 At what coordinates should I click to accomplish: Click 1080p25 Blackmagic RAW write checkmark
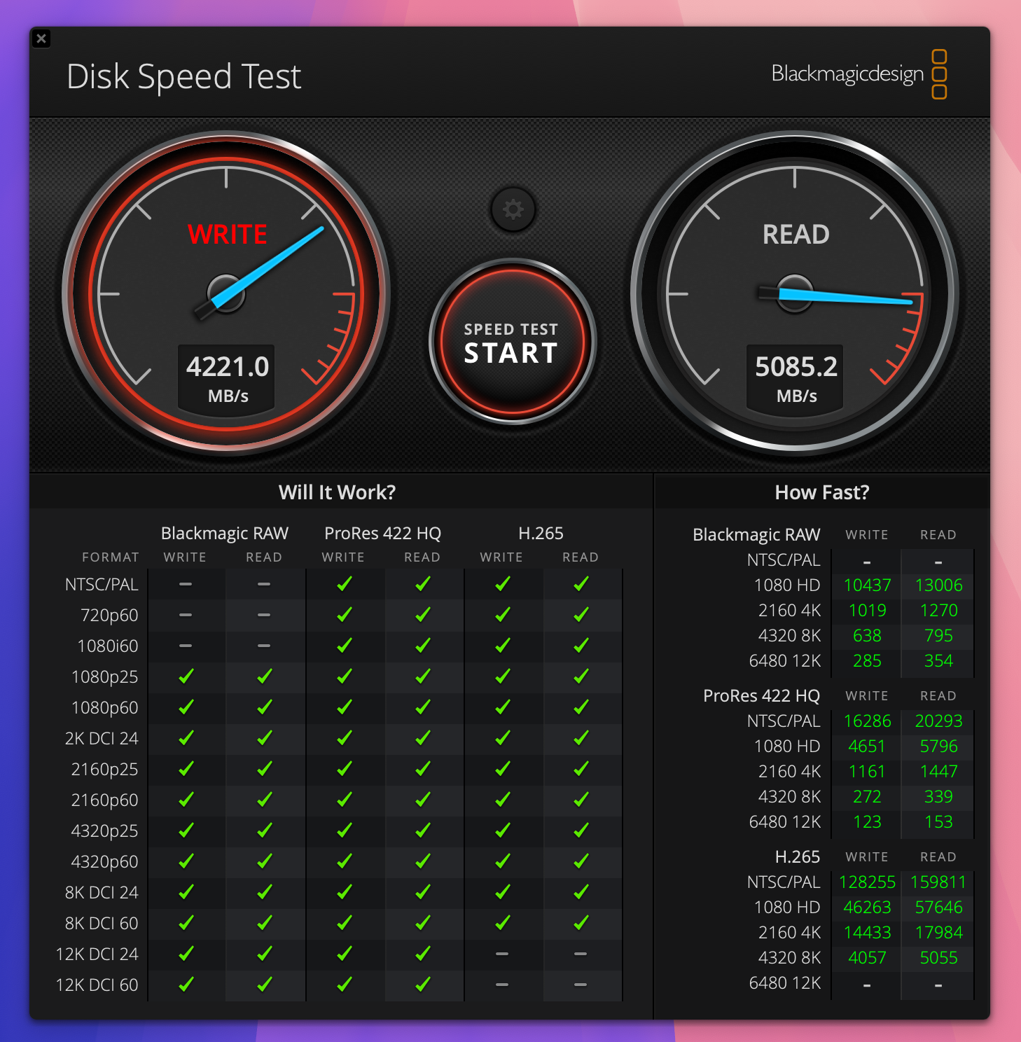pos(186,676)
